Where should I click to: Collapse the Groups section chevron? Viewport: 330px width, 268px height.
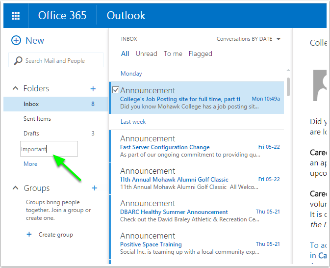[x=15, y=188]
